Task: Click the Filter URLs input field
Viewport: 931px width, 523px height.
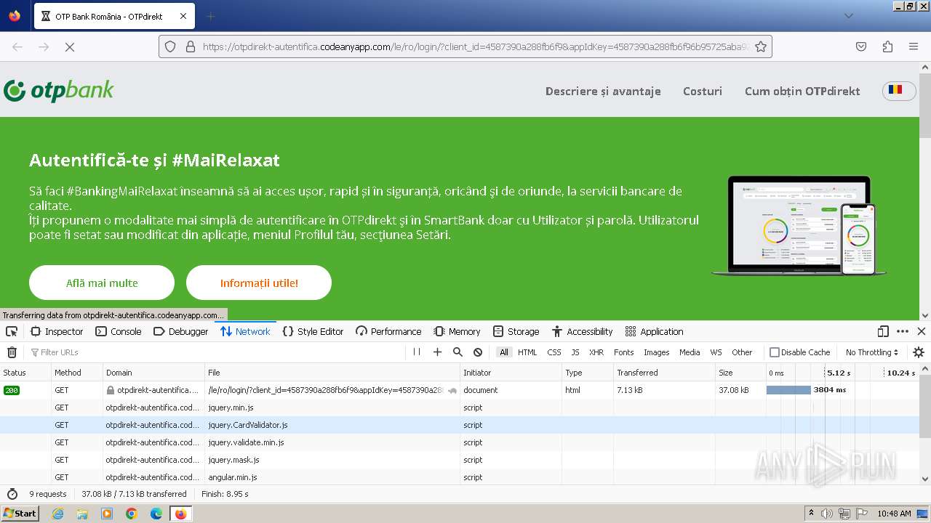Action: click(x=215, y=352)
